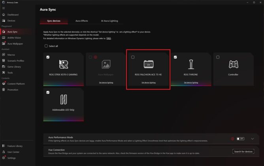This screenshot has width=264, height=166.
Task: Click the Addressable LED Strip label
Action: 63,110
